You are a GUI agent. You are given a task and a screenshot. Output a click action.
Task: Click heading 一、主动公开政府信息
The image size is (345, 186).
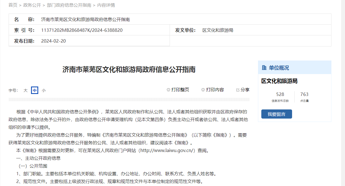point(39,158)
